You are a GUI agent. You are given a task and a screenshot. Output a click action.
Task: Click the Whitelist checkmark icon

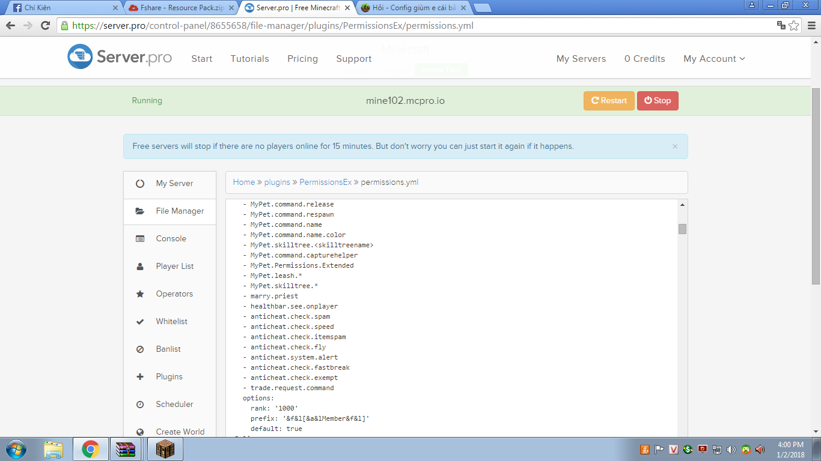point(140,322)
